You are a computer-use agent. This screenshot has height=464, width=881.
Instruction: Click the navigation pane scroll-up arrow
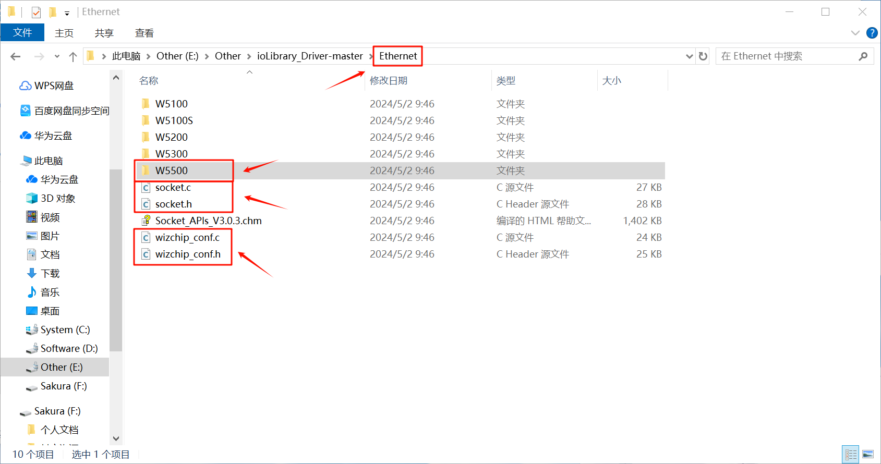pyautogui.click(x=116, y=78)
